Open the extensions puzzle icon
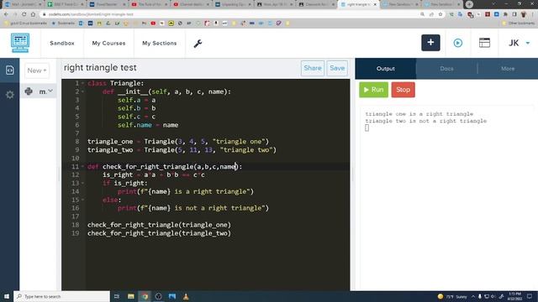538x302 pixels. [505, 14]
